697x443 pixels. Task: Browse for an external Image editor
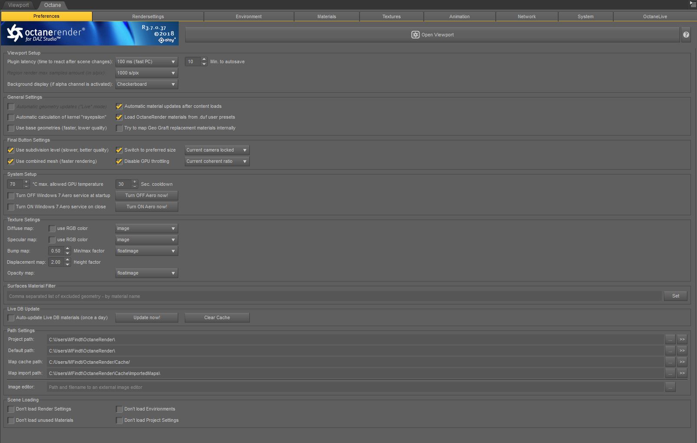[670, 387]
